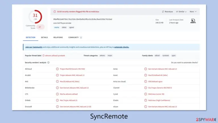Click the alert icon in the ClamAV row

pos(146,88)
